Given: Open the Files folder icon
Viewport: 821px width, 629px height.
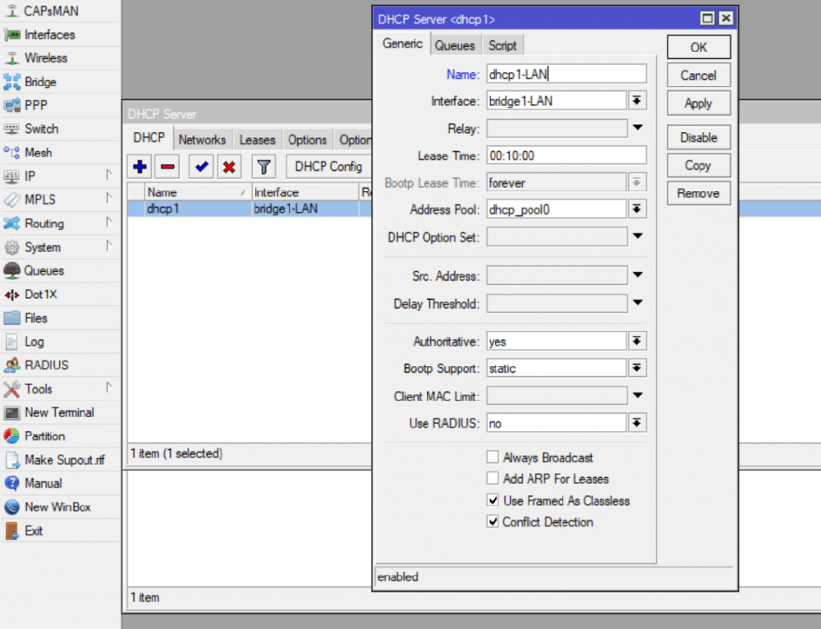Looking at the screenshot, I should (12, 318).
